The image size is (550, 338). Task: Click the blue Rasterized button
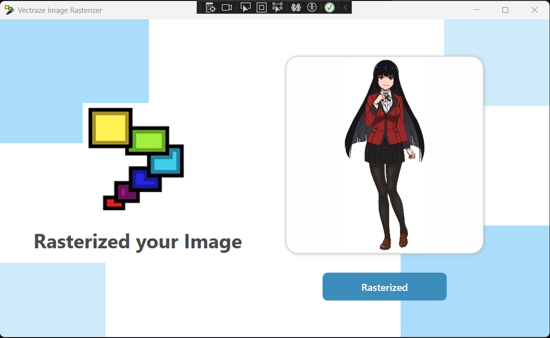pos(384,286)
